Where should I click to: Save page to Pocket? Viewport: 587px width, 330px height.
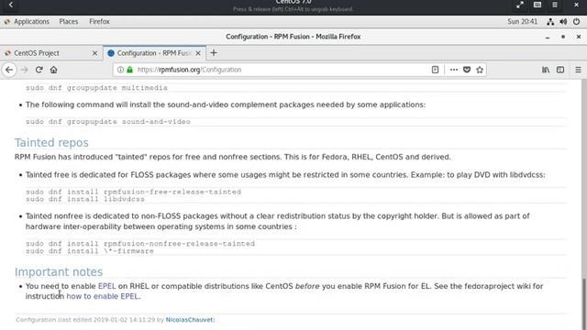pos(467,70)
